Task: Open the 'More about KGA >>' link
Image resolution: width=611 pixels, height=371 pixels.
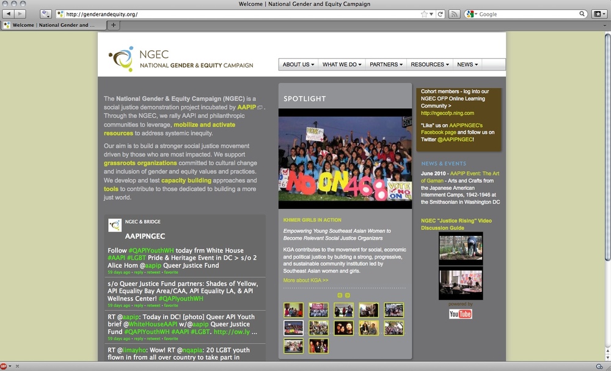Action: coord(305,281)
